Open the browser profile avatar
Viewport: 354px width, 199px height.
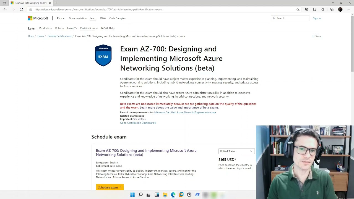click(x=340, y=9)
